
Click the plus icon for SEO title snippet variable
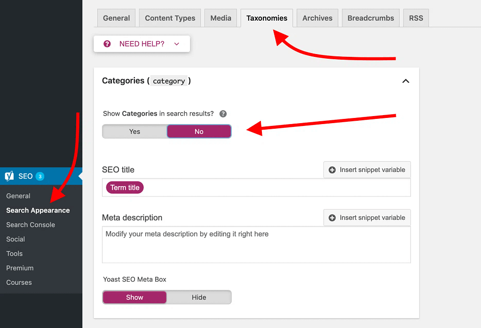tap(331, 170)
